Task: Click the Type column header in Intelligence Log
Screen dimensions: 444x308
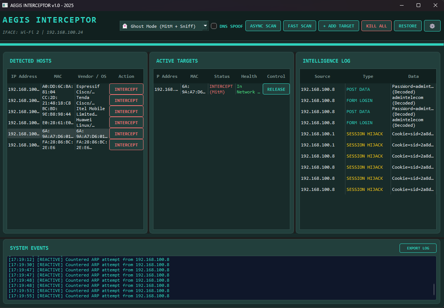Action: coord(368,76)
